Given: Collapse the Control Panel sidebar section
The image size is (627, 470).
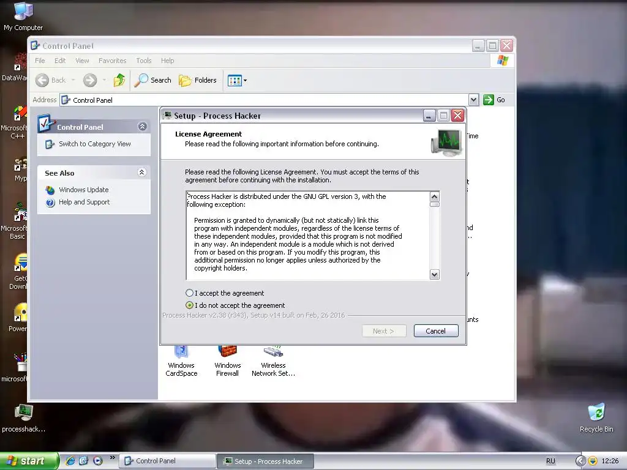Looking at the screenshot, I should (142, 127).
